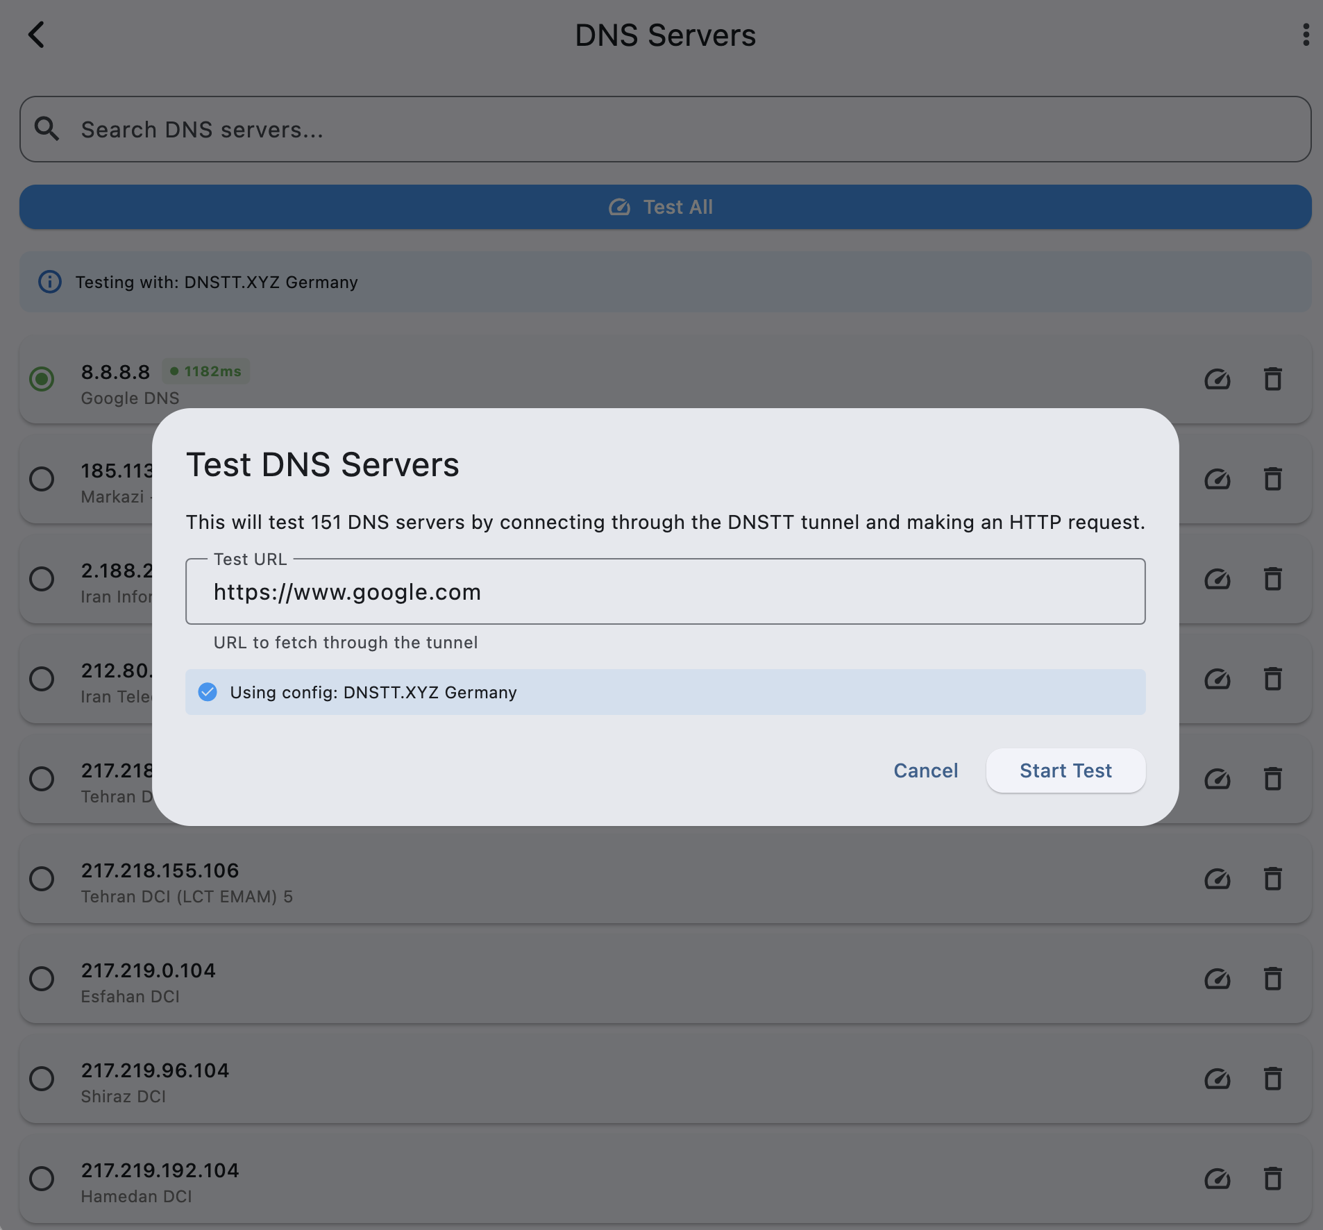Click the 'Testing with: DNSTT.XYZ Germany' banner

click(x=665, y=282)
